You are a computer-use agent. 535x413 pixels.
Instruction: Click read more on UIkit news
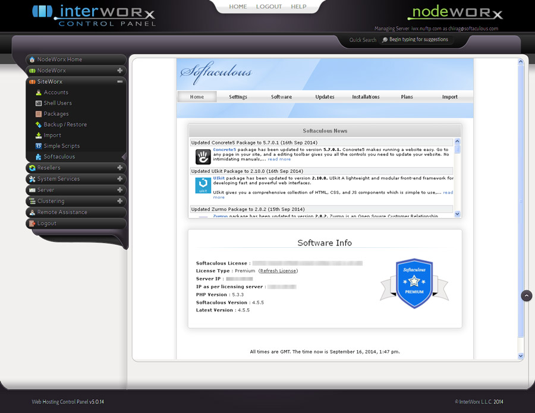tap(448, 193)
